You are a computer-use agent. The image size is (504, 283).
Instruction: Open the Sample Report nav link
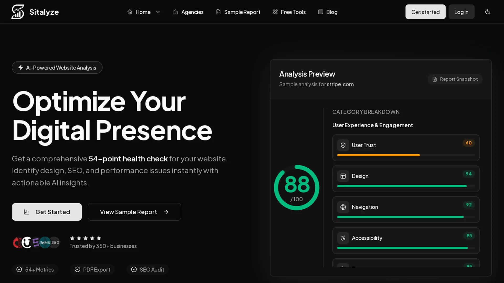(238, 12)
